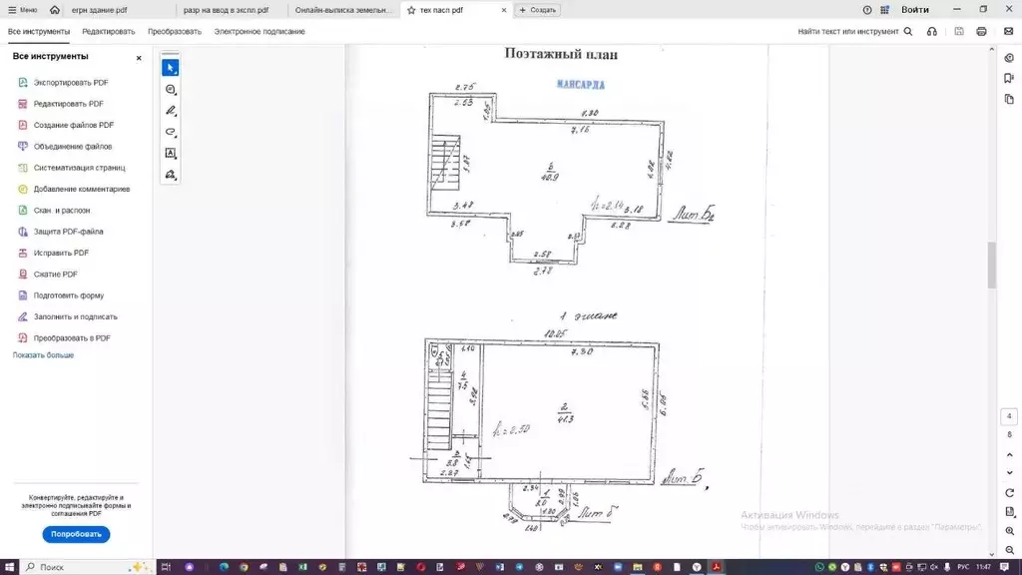Open page thumbnails panel on right rail

pos(1009,99)
